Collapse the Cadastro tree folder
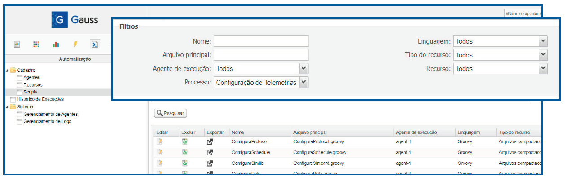565x181 pixels. [7, 71]
